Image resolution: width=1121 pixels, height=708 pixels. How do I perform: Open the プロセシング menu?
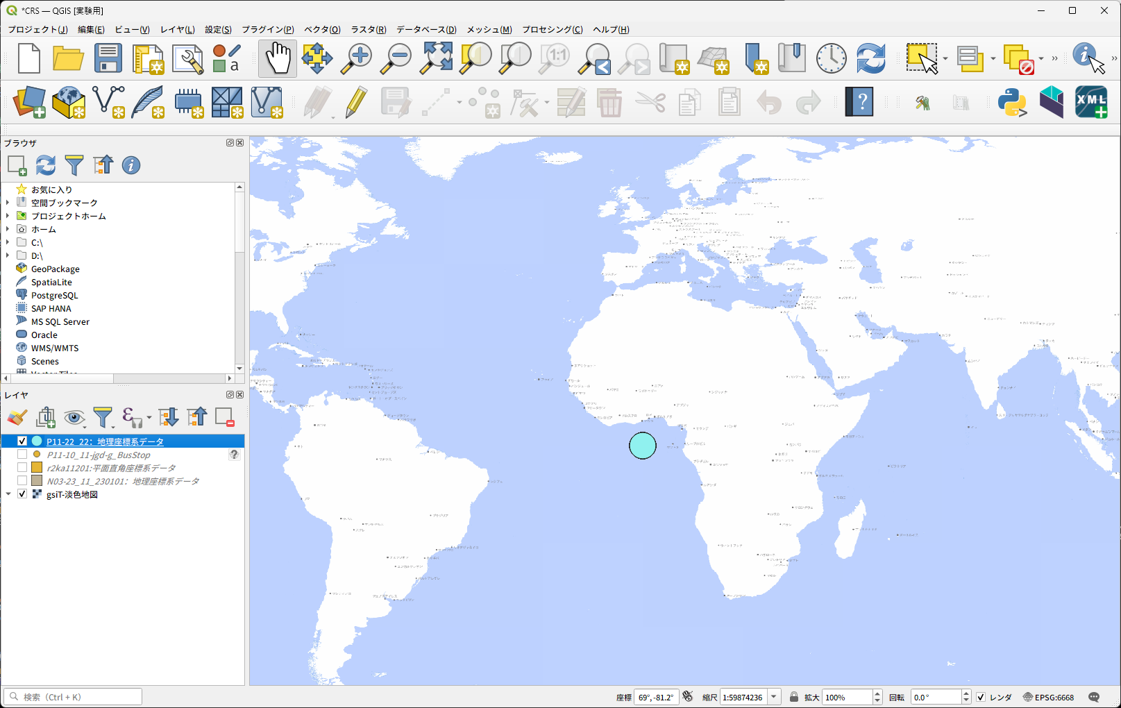(x=552, y=29)
